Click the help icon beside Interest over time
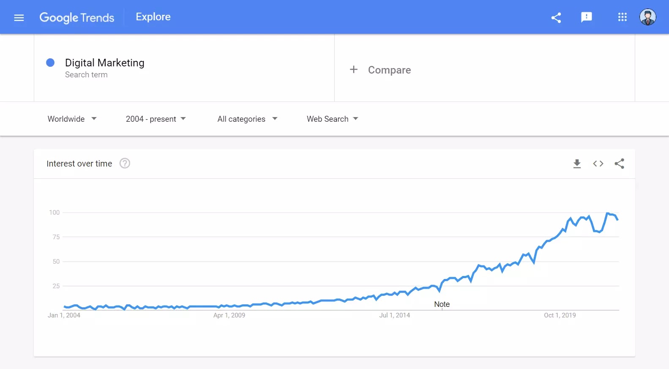This screenshot has height=369, width=669. coord(125,163)
